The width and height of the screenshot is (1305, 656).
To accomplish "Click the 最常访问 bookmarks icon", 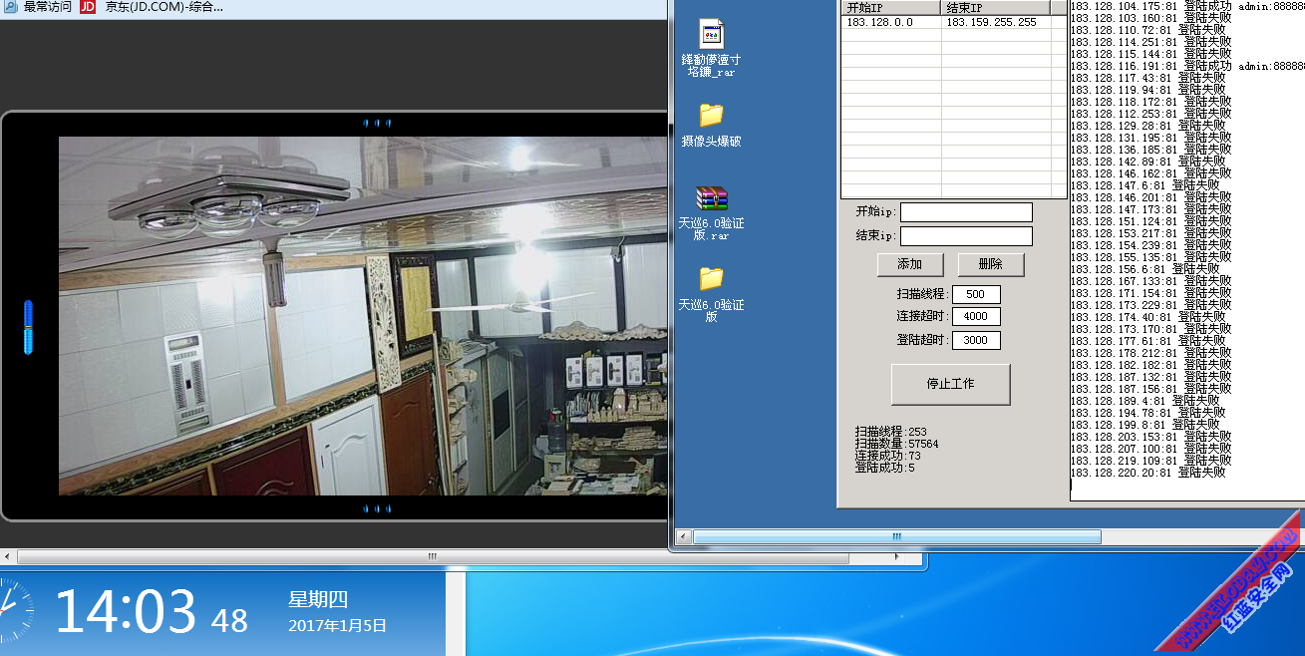I will [x=9, y=7].
